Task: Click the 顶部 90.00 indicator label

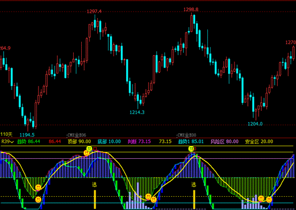Action: tap(79, 141)
